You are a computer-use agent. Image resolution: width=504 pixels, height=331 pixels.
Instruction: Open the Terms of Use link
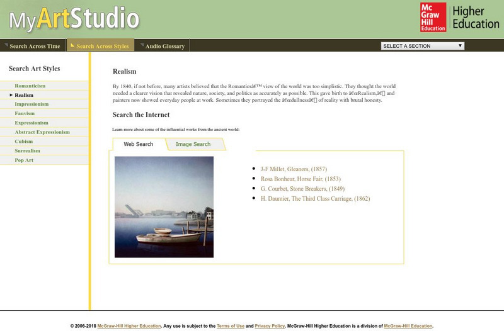[x=231, y=326]
